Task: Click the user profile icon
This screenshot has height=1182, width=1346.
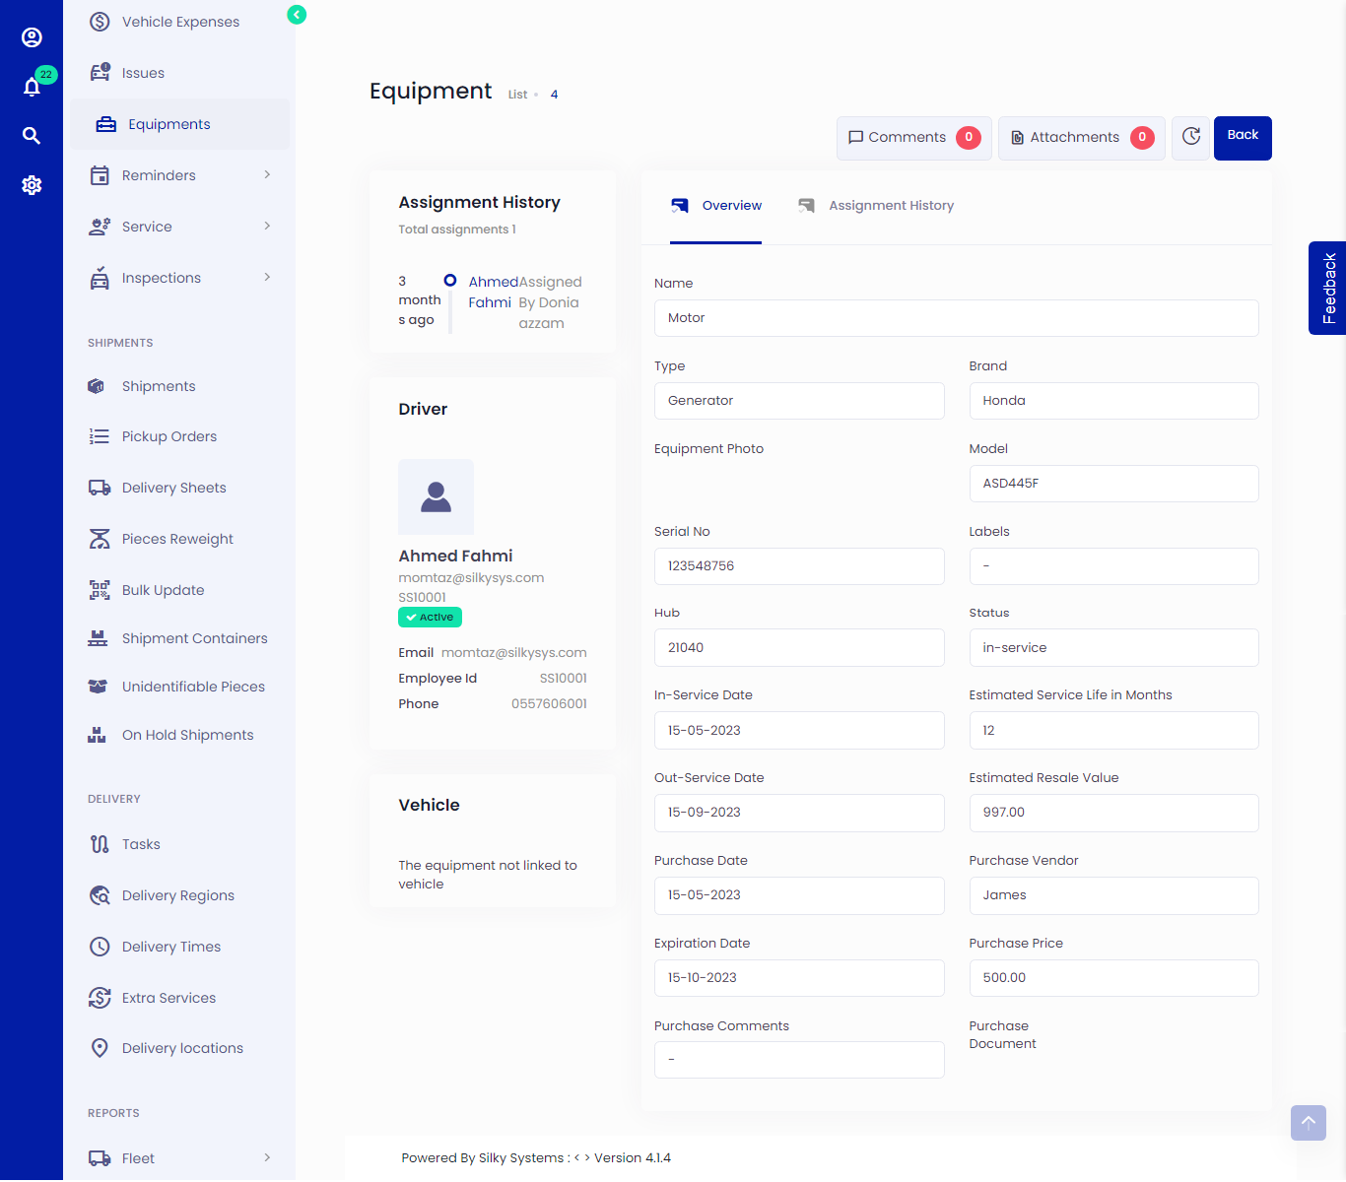Action: [x=32, y=37]
